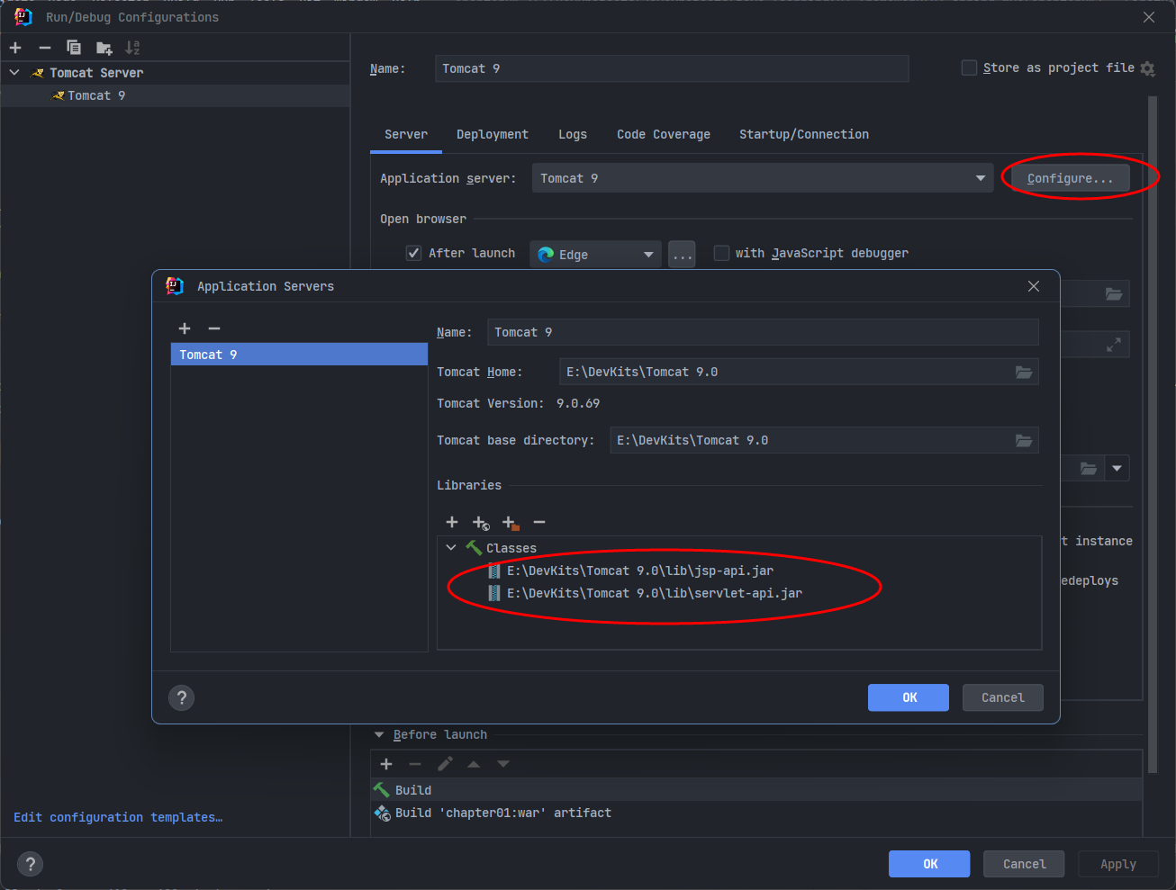Screen dimensions: 1176x890
Task: Click Configure... application server button
Action: click(1071, 178)
